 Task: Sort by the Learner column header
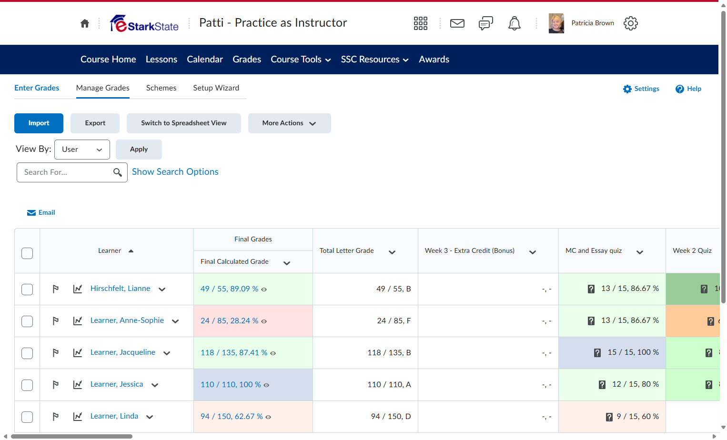click(116, 251)
